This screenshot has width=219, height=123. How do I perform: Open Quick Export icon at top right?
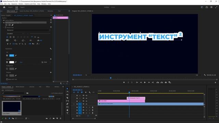point(207,7)
